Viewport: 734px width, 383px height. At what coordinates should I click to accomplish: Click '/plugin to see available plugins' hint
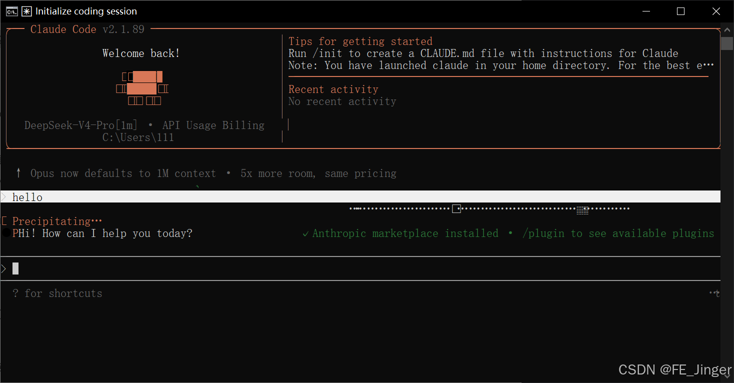[618, 233]
